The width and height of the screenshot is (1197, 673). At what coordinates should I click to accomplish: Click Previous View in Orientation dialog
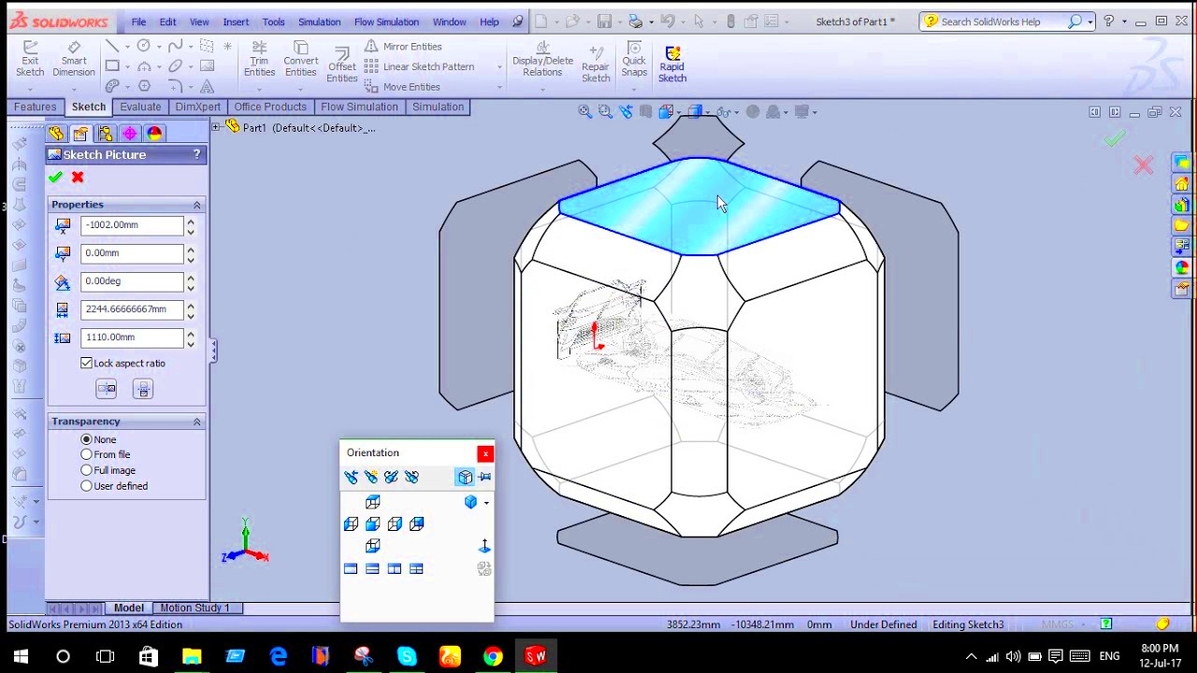[351, 478]
